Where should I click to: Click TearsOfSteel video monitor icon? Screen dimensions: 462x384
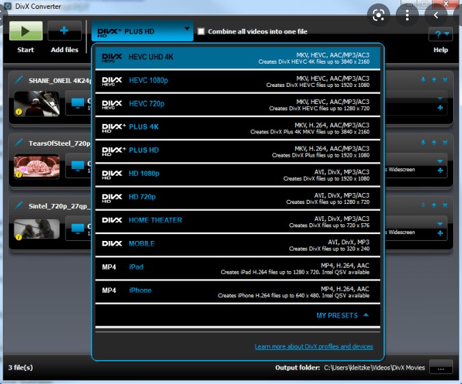[78, 166]
